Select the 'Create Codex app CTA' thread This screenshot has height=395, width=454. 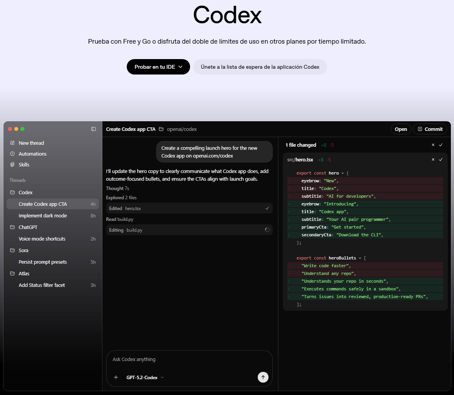(x=53, y=204)
